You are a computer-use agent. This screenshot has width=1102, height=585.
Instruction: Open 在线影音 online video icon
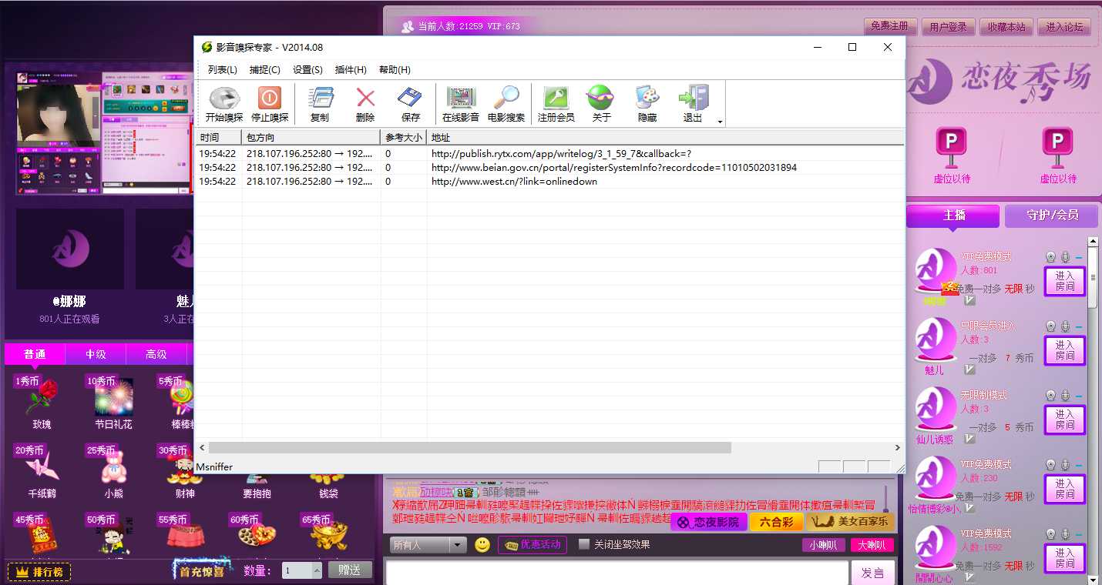point(461,104)
